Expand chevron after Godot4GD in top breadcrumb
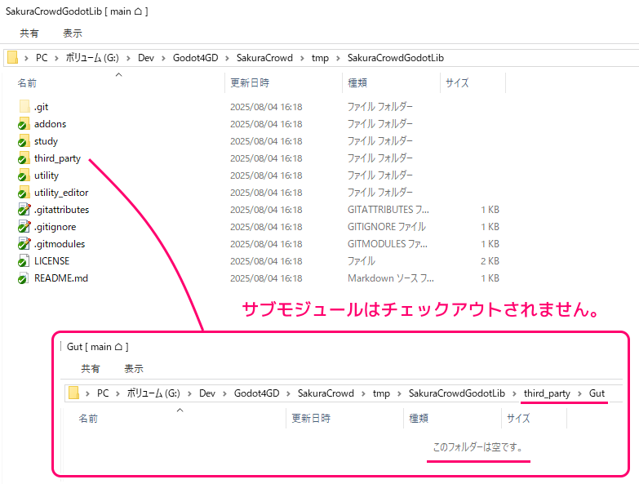The image size is (639, 484). pos(229,58)
